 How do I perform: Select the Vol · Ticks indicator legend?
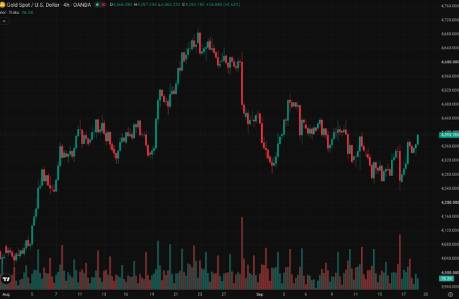tap(9, 13)
